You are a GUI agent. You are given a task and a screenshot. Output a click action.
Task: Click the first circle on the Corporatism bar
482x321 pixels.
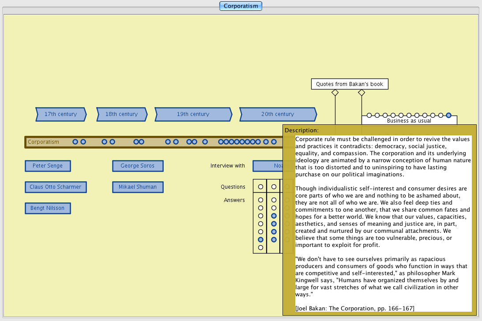pos(75,142)
